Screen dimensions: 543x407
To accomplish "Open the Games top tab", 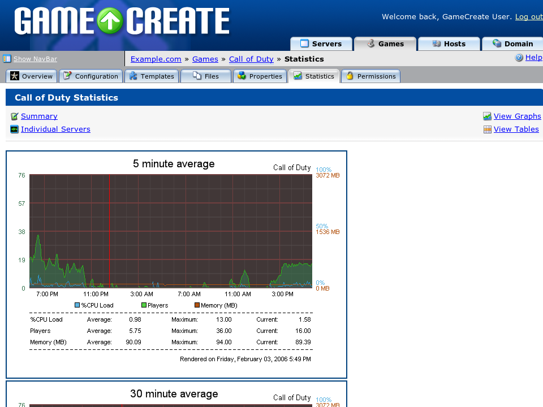I will [385, 44].
